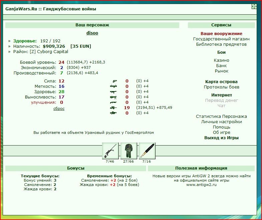Open Статистика Персонажа

221,117
